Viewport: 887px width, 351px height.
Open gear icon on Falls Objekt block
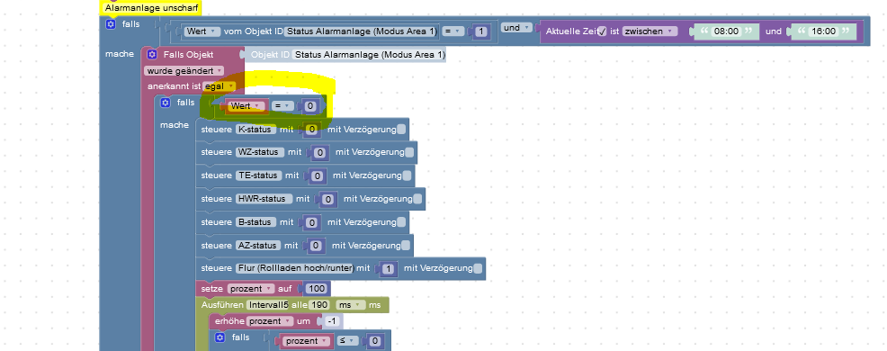tap(152, 54)
